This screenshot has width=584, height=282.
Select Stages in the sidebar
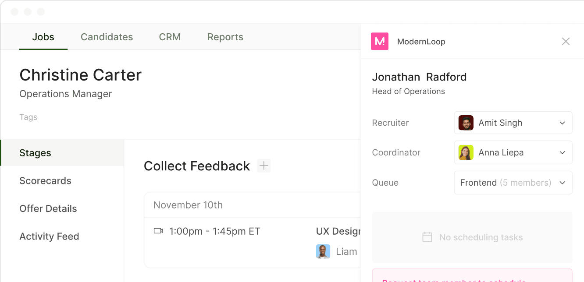coord(62,153)
